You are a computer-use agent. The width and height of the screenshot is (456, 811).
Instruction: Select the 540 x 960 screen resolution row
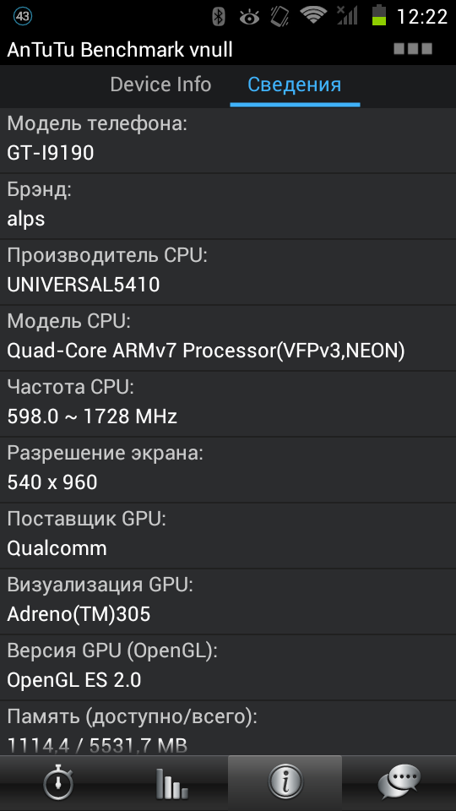[x=228, y=470]
